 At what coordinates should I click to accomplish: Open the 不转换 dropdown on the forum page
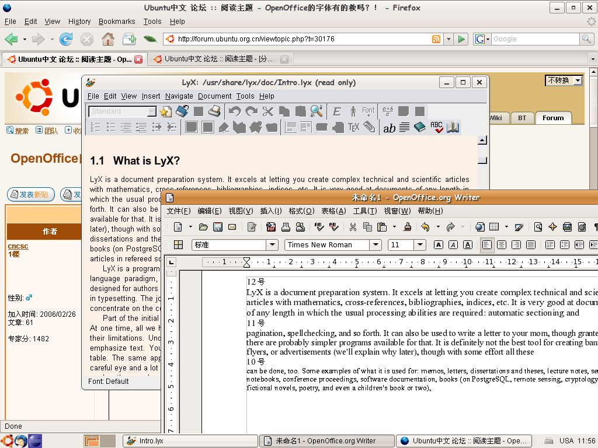click(x=564, y=80)
